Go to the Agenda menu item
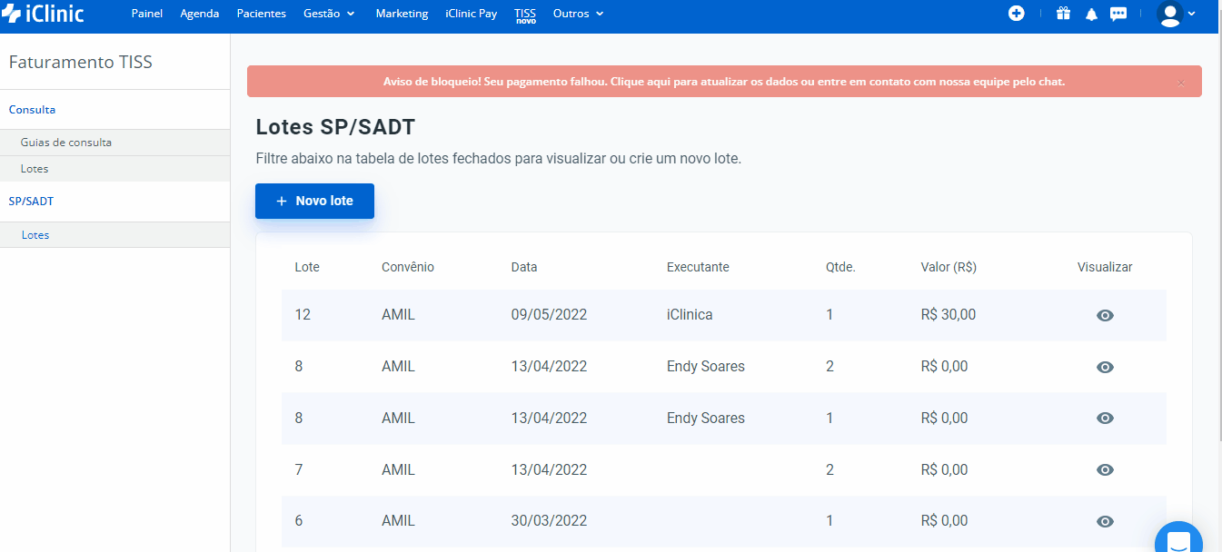 [200, 14]
